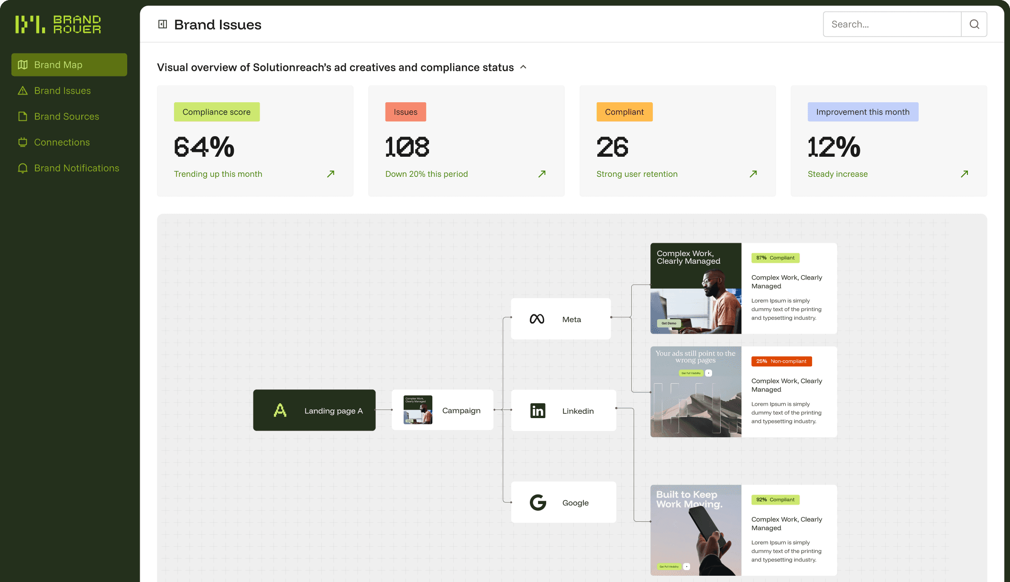Open Improvement this month card arrow
The height and width of the screenshot is (582, 1010).
pos(965,174)
